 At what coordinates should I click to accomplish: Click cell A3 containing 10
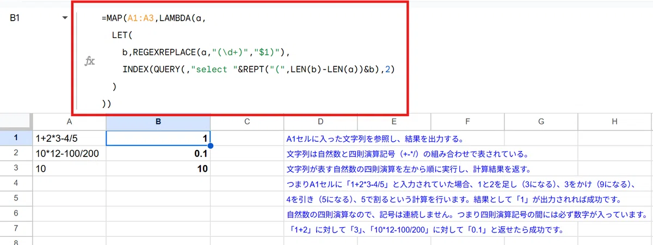[69, 169]
